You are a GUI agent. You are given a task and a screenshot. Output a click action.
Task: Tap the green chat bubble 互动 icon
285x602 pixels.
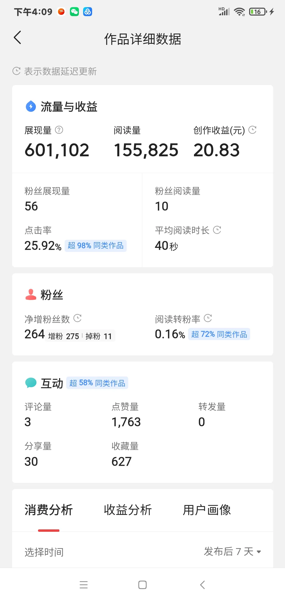(x=31, y=383)
